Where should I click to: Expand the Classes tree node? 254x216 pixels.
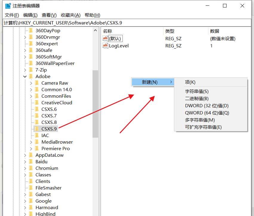(25, 175)
